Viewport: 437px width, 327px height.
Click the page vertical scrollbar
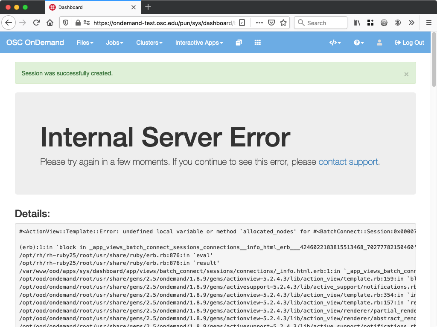tap(434, 60)
